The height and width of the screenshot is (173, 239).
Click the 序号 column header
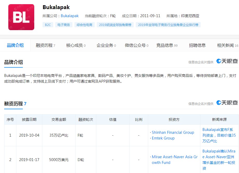coord(10,119)
